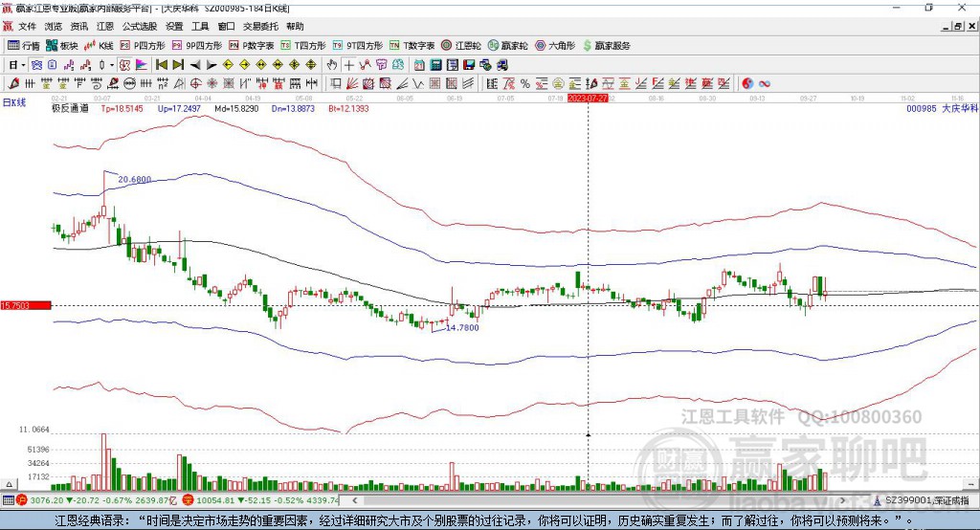The width and height of the screenshot is (980, 530).
Task: Open the 江恩轮 Gann wheel
Action: pos(461,46)
